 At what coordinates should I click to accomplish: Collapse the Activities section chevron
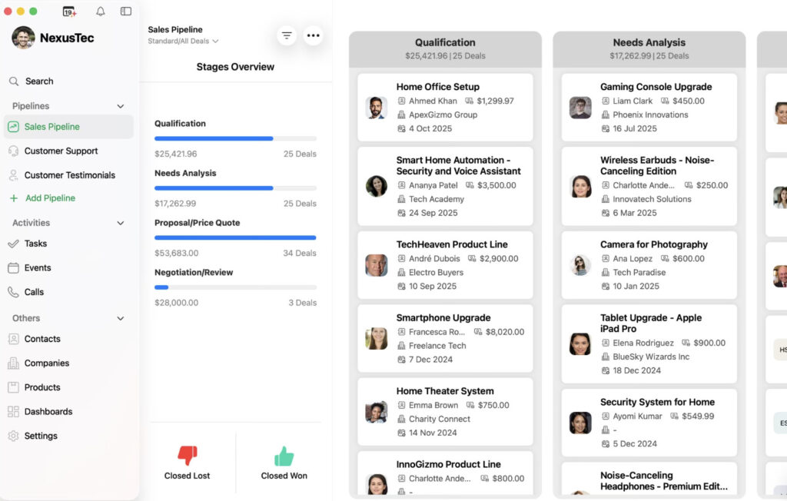pyautogui.click(x=120, y=223)
